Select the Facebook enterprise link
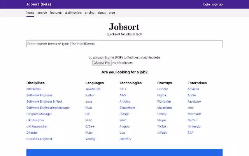The image size is (249, 156). (195, 101)
